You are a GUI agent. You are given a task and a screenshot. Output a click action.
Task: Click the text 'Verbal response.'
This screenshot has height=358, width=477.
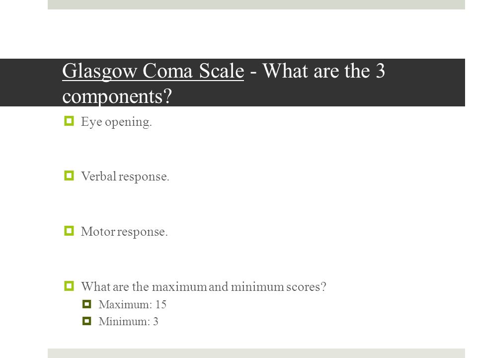pyautogui.click(x=125, y=177)
